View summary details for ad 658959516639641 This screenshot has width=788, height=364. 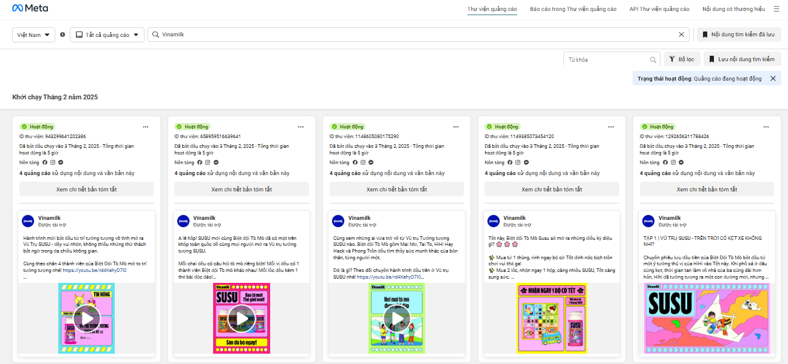pos(242,189)
